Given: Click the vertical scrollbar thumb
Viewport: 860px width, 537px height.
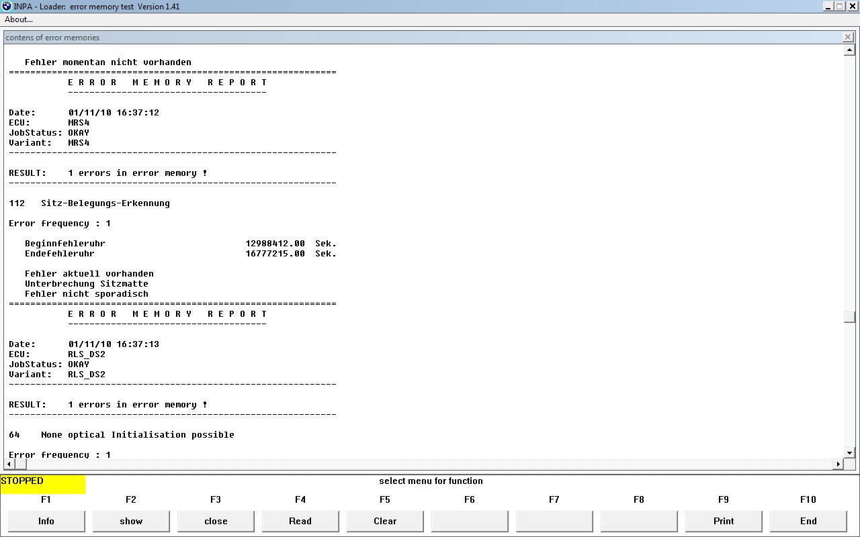Looking at the screenshot, I should coord(849,318).
